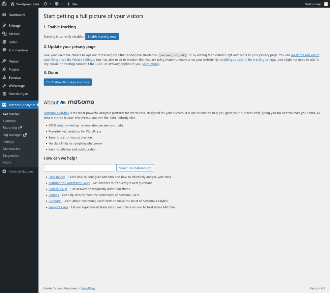330x293 pixels.
Task: Click Don't show this page anymore button
Action: (68, 82)
